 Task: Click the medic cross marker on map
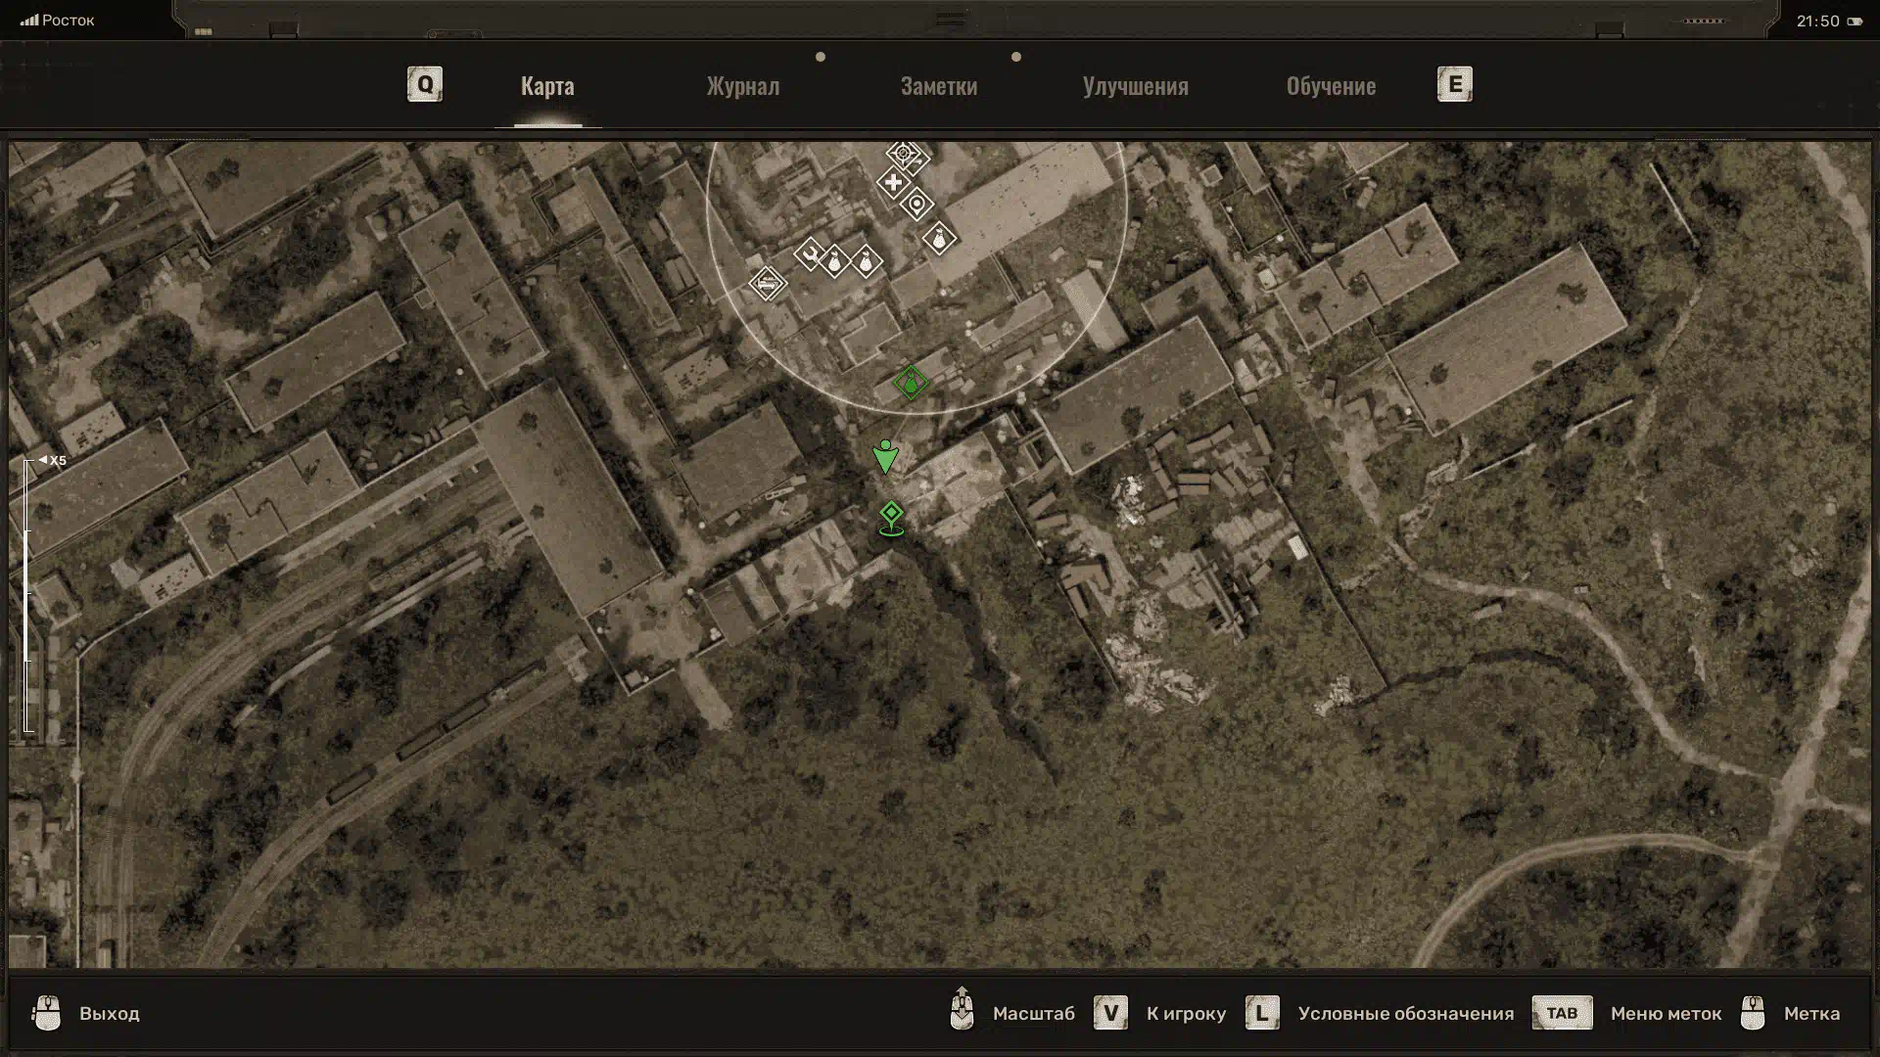pyautogui.click(x=892, y=183)
